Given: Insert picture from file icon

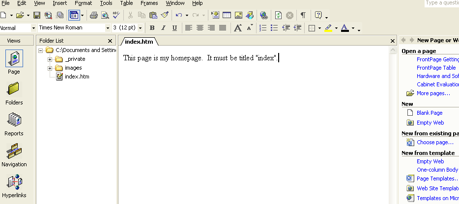Looking at the screenshot, I should pos(239,15).
